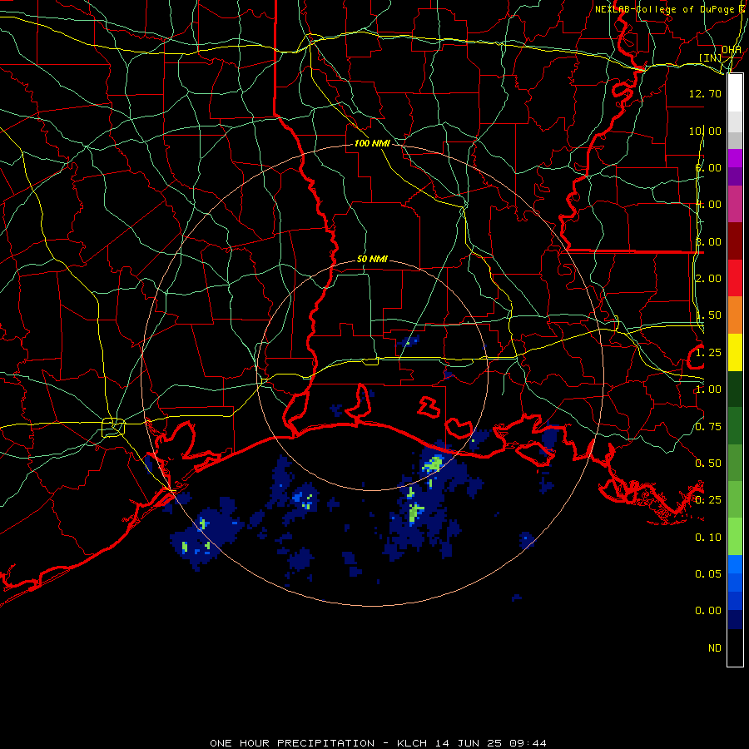The image size is (749, 749).
Task: Select the light blue legend swatch
Action: [735, 564]
